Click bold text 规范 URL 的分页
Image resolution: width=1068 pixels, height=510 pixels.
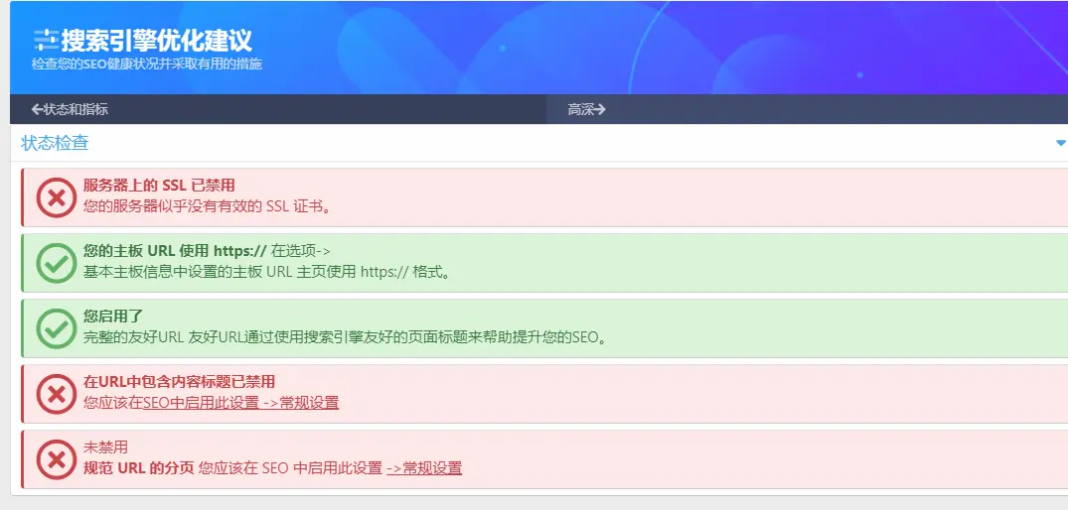click(139, 468)
